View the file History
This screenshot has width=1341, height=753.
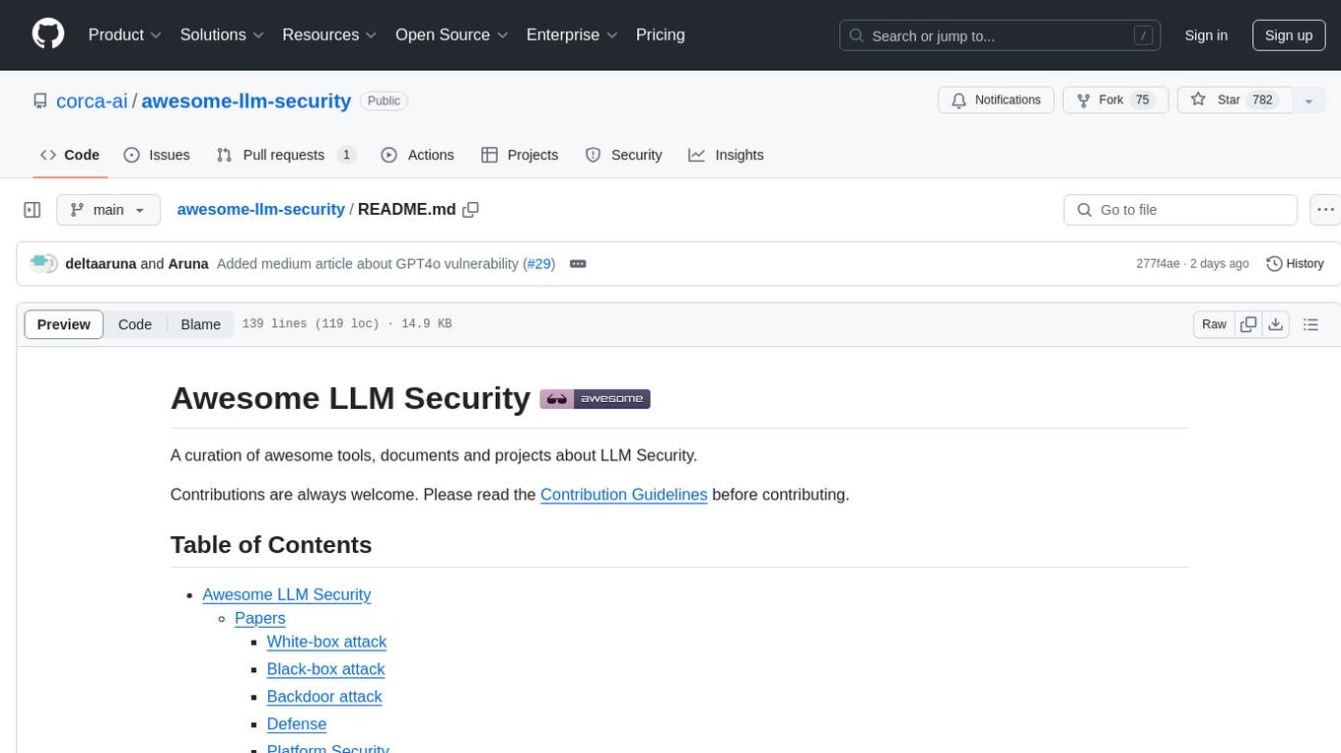pos(1295,264)
